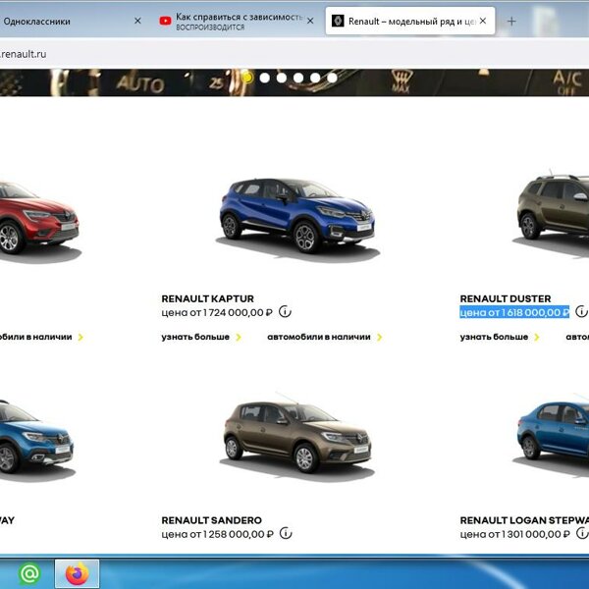Click автомобили в наличии under Renault Kaptur

pyautogui.click(x=319, y=337)
